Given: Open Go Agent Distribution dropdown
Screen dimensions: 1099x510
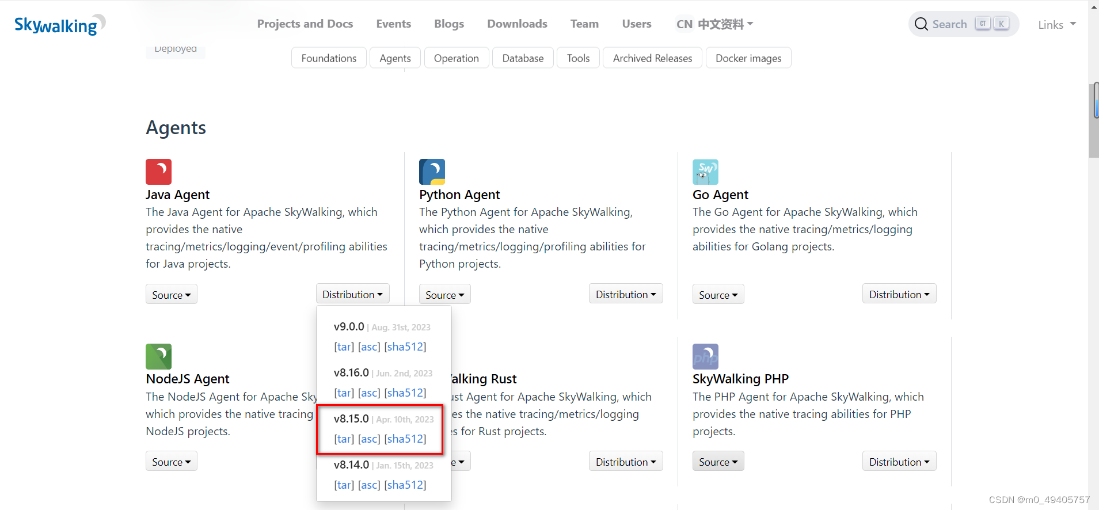Looking at the screenshot, I should click(899, 294).
